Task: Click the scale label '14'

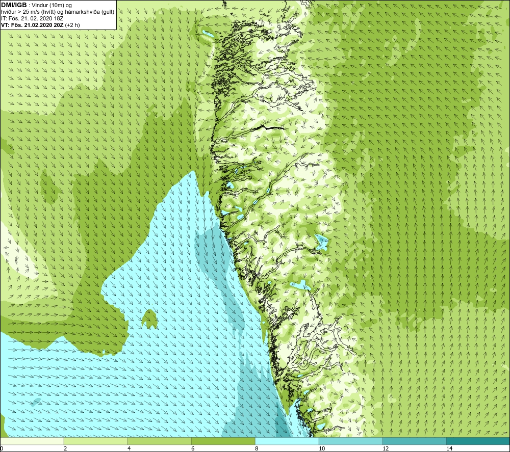Action: click(449, 448)
